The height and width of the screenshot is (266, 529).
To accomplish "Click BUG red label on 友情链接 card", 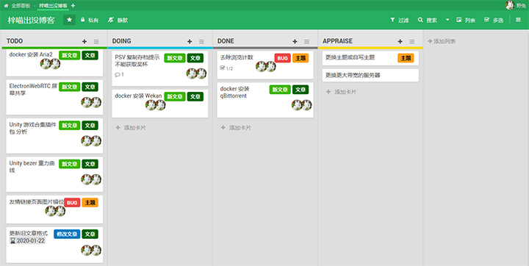I will pyautogui.click(x=72, y=203).
